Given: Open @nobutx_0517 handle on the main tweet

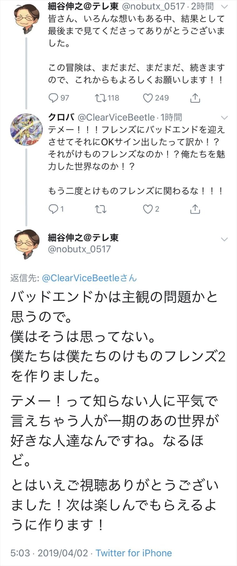Looking at the screenshot, I should click(79, 249).
